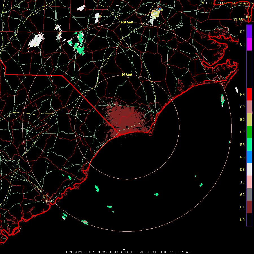Pick the RA light-green legend swatch

coord(249,144)
